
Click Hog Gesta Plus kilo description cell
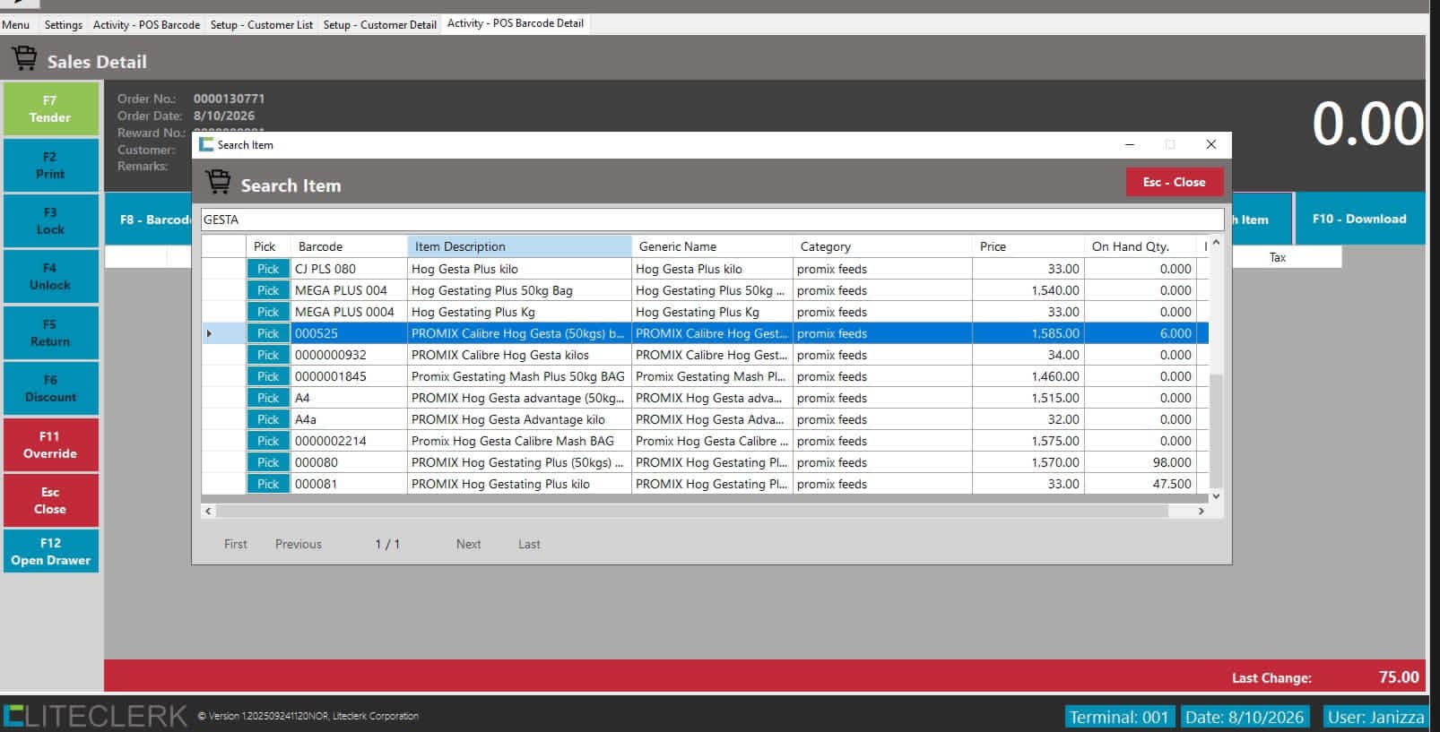tap(519, 269)
